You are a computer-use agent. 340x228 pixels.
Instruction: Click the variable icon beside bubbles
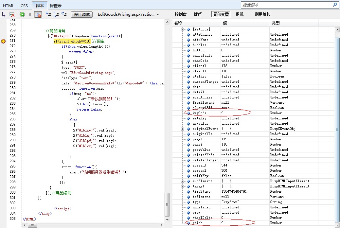coord(188,45)
